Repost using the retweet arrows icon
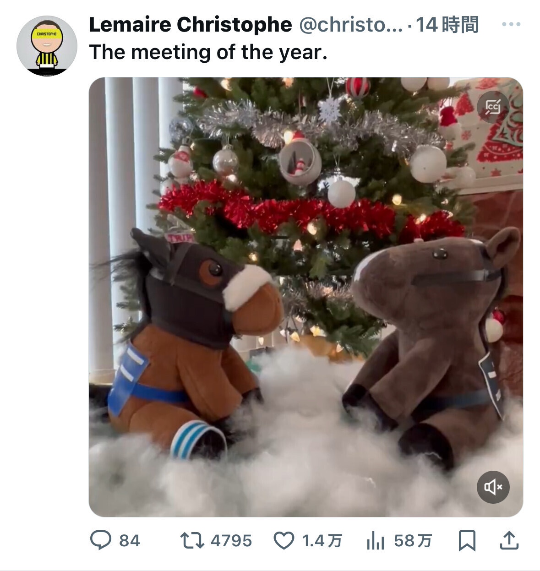 (x=192, y=541)
